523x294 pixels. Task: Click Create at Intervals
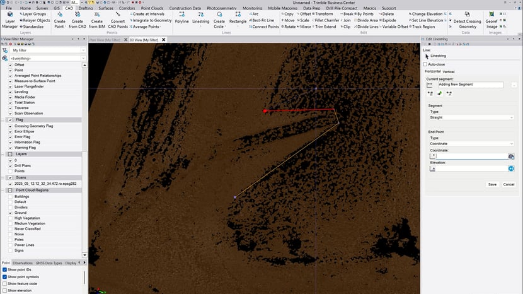[x=147, y=14]
